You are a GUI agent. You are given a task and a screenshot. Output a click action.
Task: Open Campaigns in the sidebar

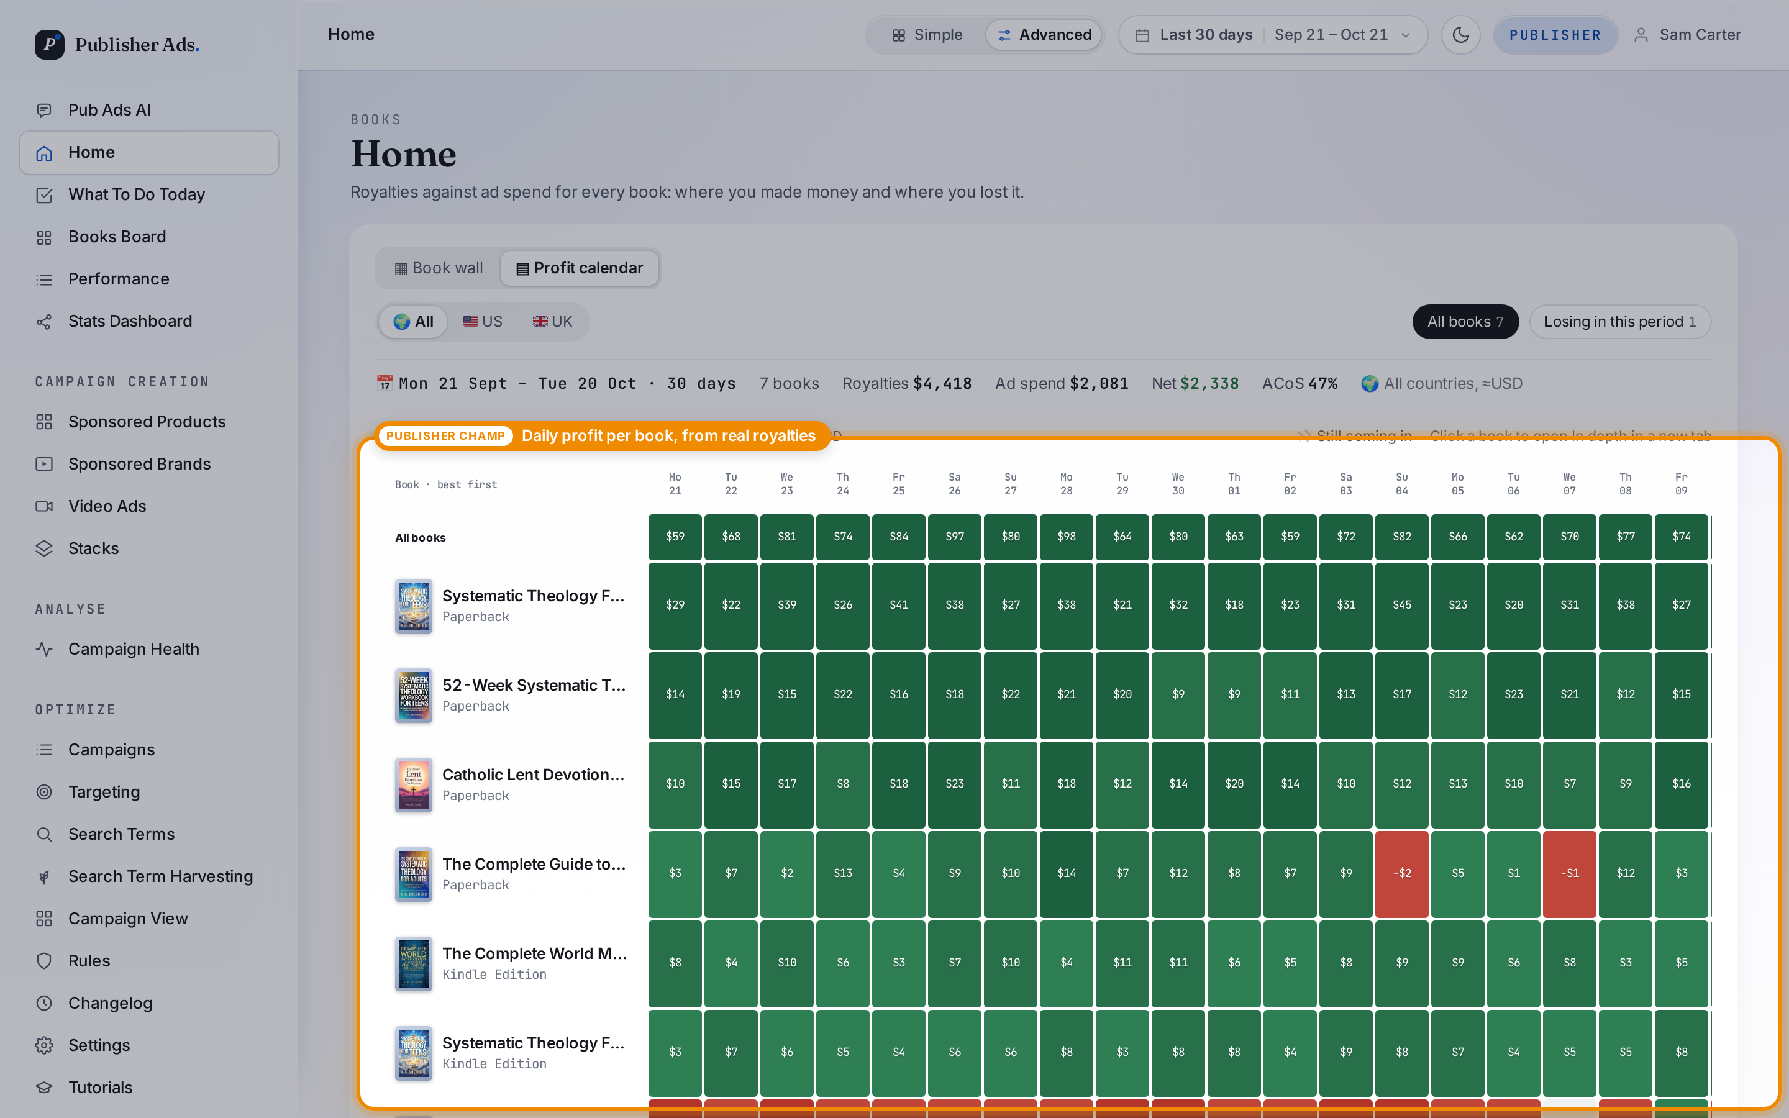pyautogui.click(x=148, y=749)
